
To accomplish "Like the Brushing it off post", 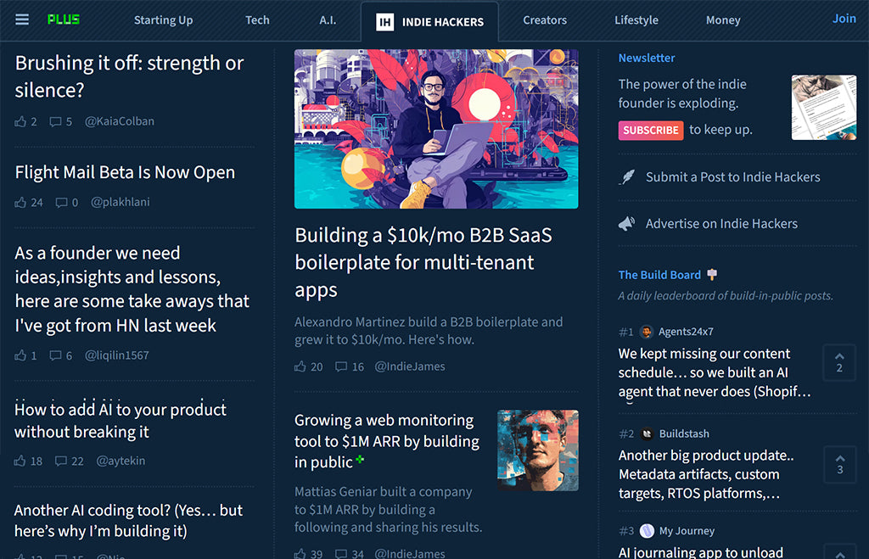I will (x=21, y=121).
